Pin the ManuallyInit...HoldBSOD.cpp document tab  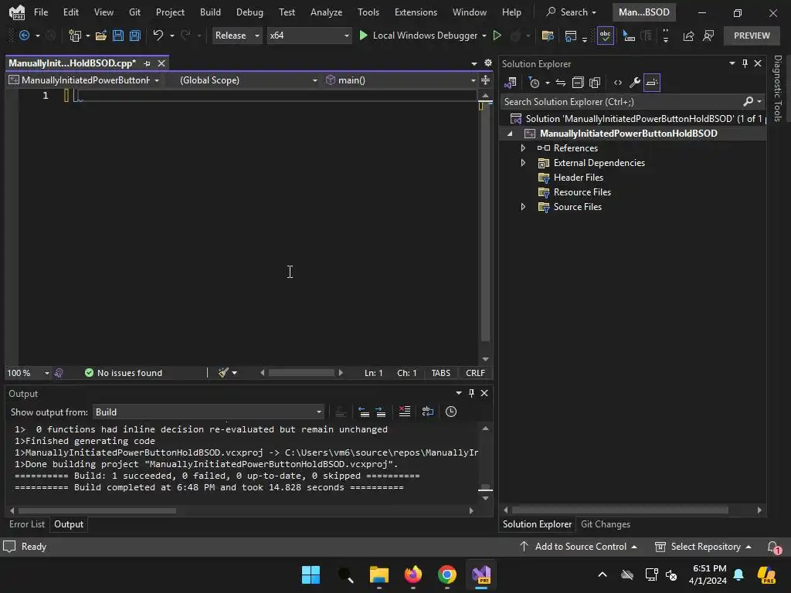point(147,63)
